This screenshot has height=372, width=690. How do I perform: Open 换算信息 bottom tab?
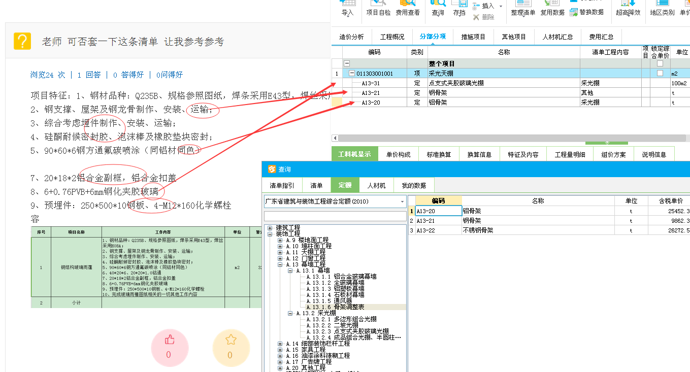(x=479, y=154)
